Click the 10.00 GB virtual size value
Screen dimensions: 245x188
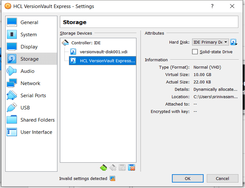(202, 75)
